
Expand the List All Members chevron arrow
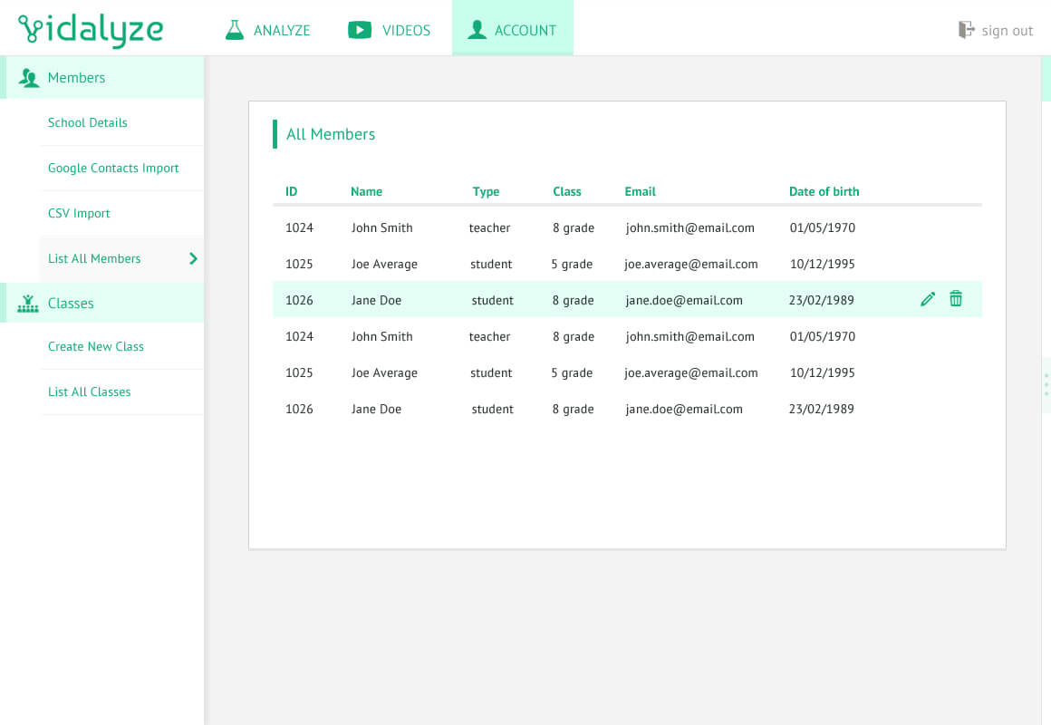pos(193,258)
